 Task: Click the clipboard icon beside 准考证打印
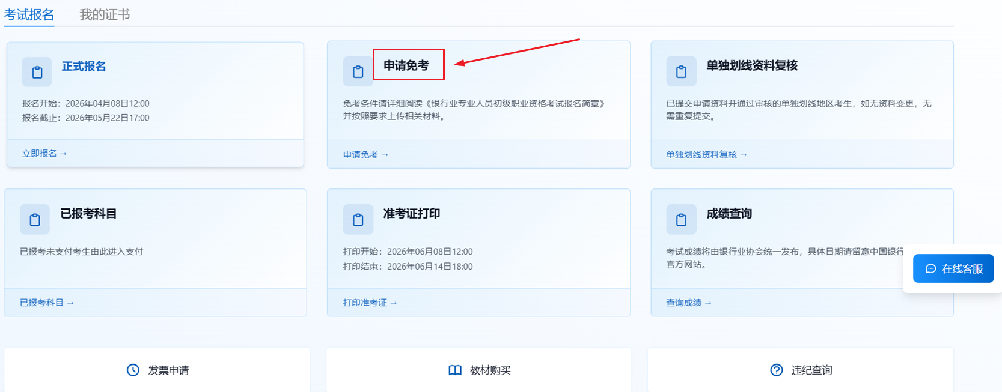(x=358, y=220)
